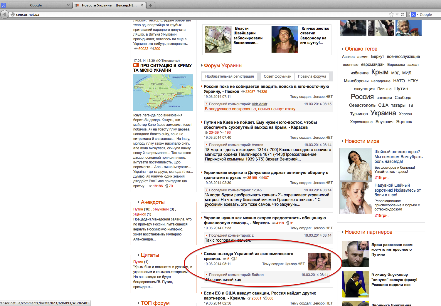Select the Путин tag in the tag cloud
This screenshot has height=306, width=441.
(x=401, y=89)
